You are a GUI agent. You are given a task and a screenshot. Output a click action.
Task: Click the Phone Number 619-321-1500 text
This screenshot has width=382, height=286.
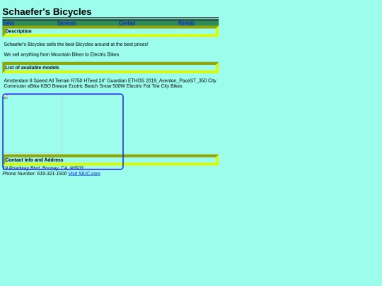[x=35, y=174]
